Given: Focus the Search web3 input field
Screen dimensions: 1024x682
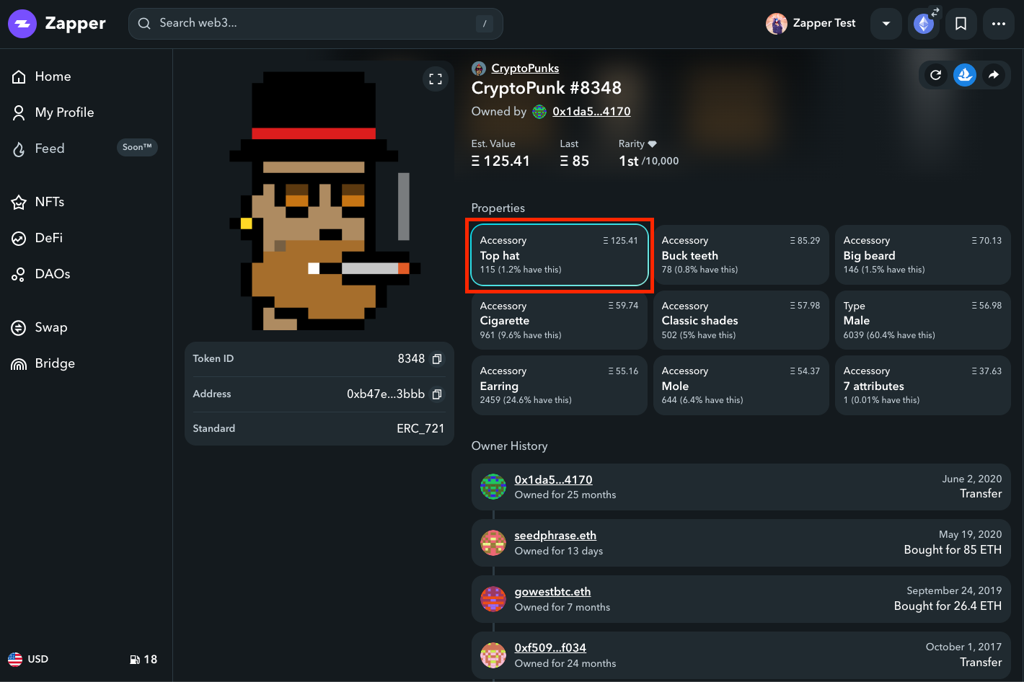Looking at the screenshot, I should [x=316, y=24].
